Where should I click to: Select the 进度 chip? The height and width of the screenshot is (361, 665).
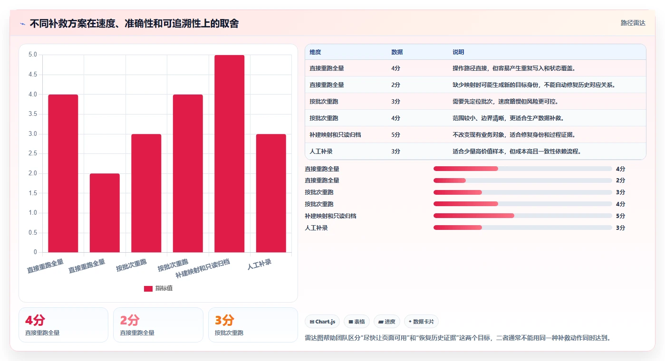pos(387,322)
